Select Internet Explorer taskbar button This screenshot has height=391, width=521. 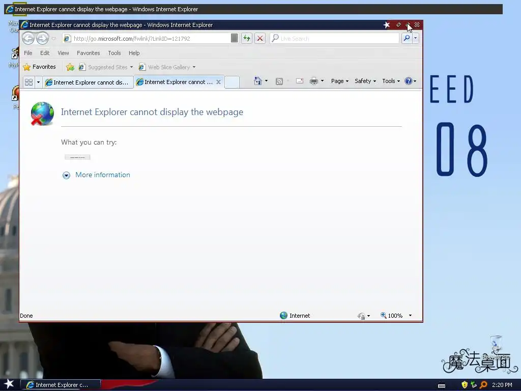point(61,385)
